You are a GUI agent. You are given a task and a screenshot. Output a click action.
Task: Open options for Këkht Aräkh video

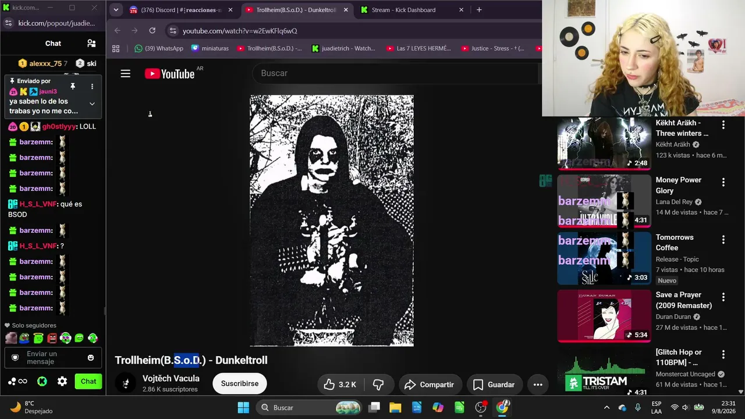(723, 125)
